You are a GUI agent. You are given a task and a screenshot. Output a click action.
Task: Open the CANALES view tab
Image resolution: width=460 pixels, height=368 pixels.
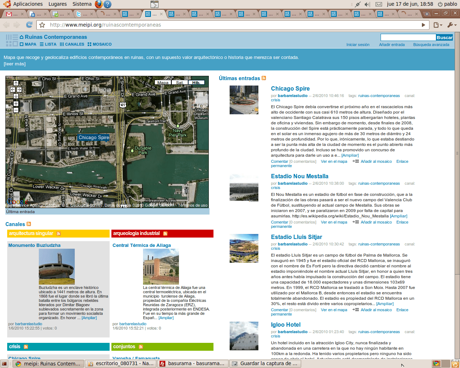coord(72,44)
